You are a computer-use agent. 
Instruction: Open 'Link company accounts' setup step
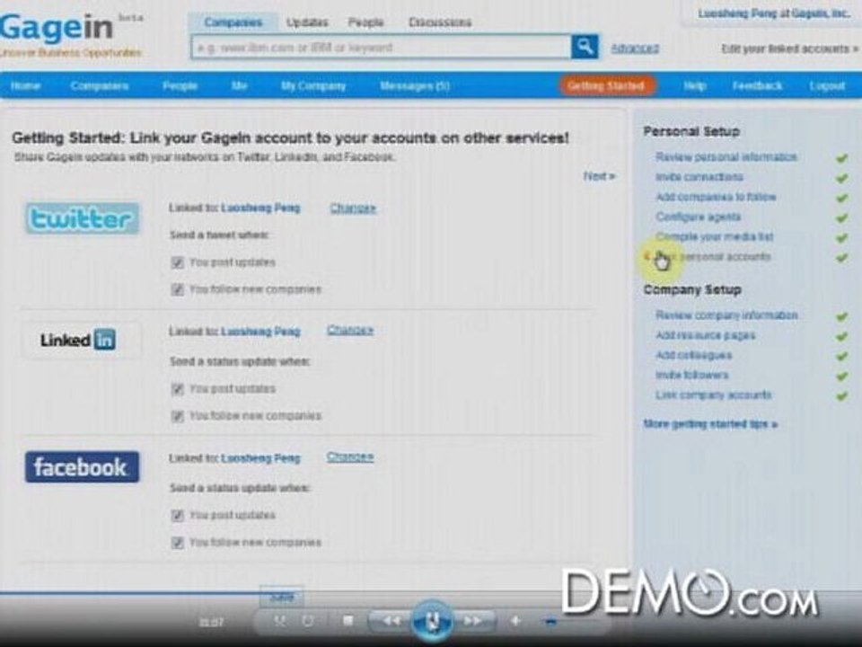point(714,395)
